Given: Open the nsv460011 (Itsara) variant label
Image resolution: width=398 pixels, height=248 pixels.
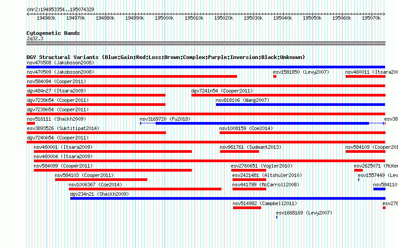Looking at the screenshot, I should tap(372, 72).
